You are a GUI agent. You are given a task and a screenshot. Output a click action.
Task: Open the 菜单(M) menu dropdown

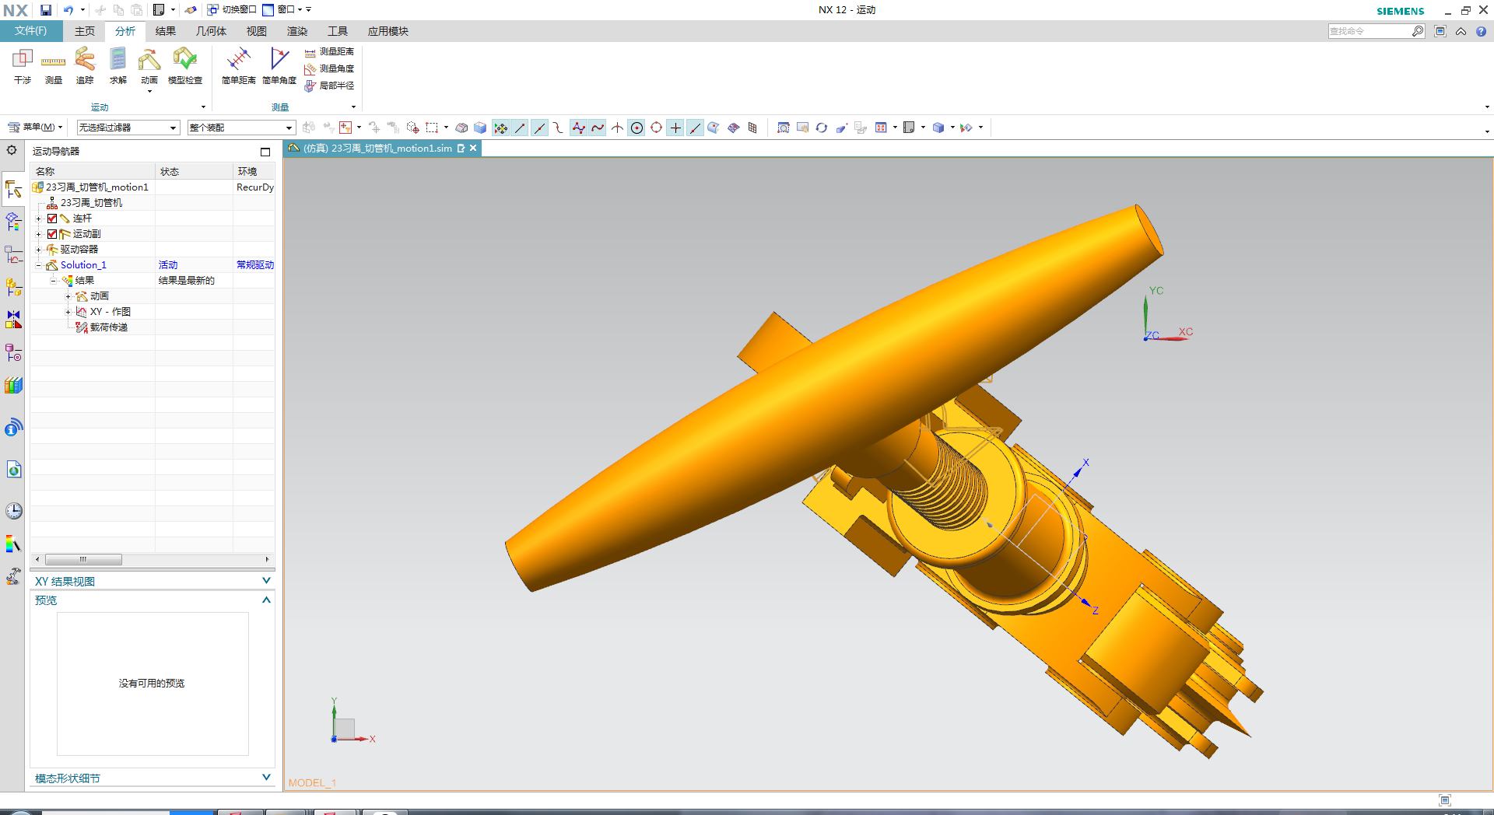(x=35, y=128)
